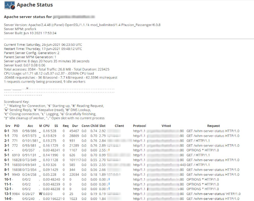Click the Server uptime line

[47, 61]
